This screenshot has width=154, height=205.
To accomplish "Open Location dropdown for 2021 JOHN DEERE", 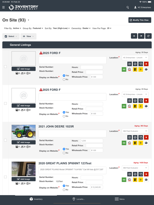I will (x=135, y=131).
